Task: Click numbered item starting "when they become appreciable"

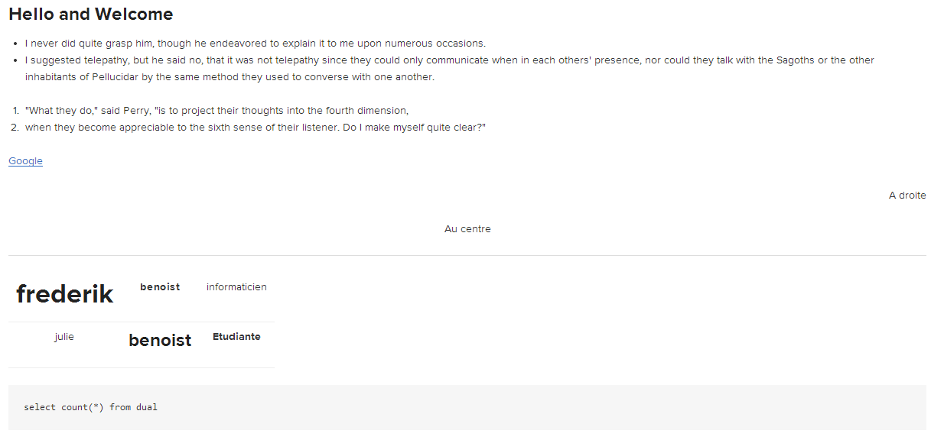Action: pos(255,128)
